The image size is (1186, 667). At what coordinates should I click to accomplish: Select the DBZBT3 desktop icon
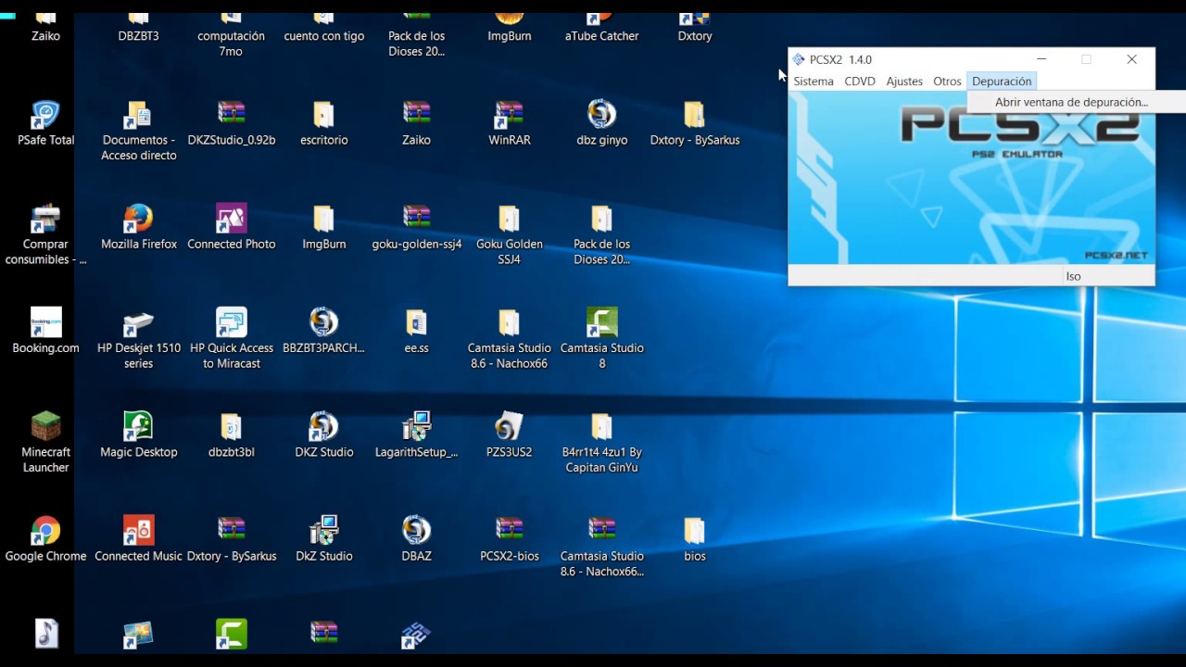139,26
